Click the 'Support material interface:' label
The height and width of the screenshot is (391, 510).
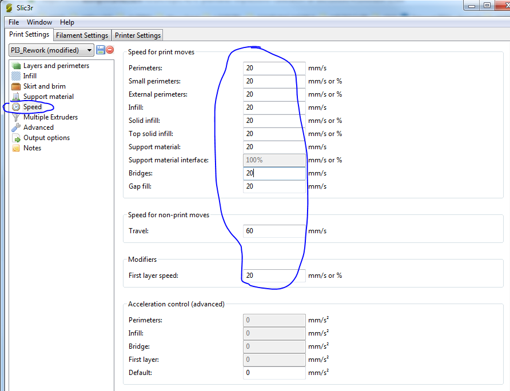point(169,160)
